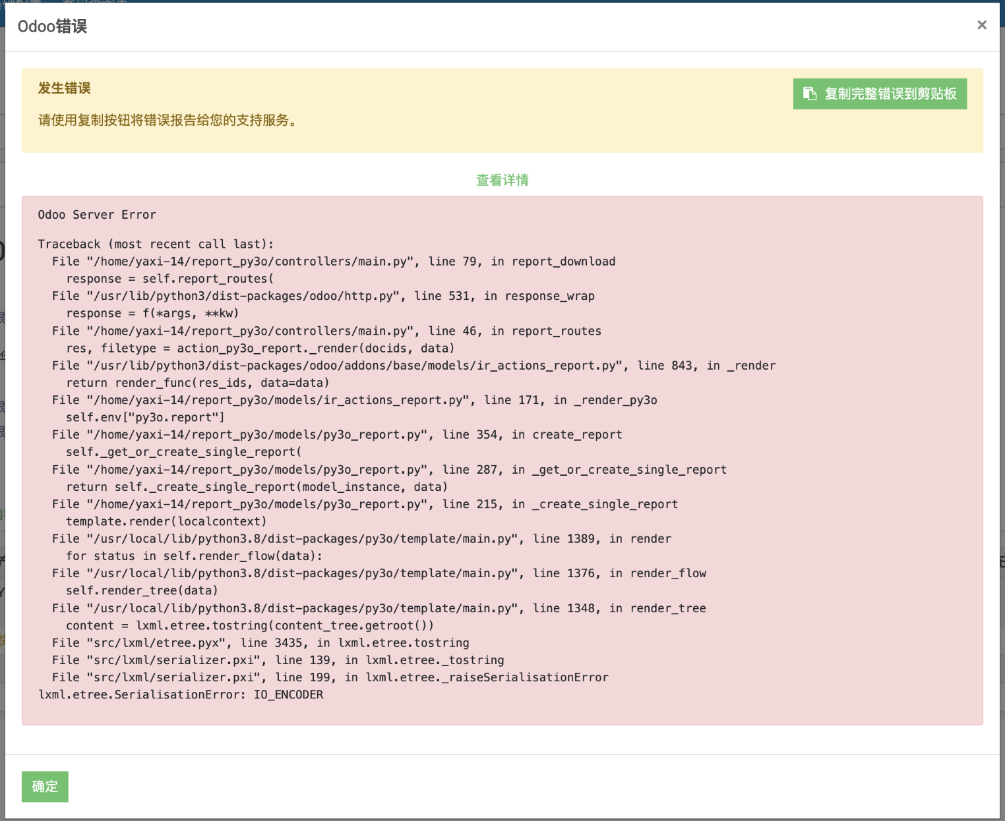Click 'self.env["py3o.report"]' line

pos(145,417)
